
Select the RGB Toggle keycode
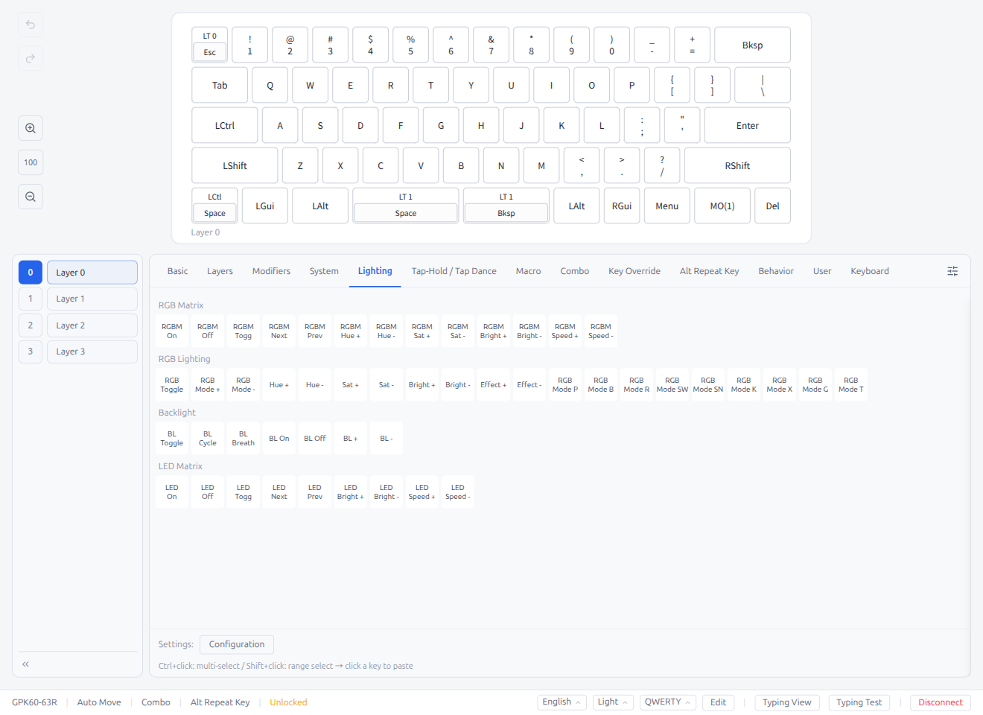click(x=172, y=385)
